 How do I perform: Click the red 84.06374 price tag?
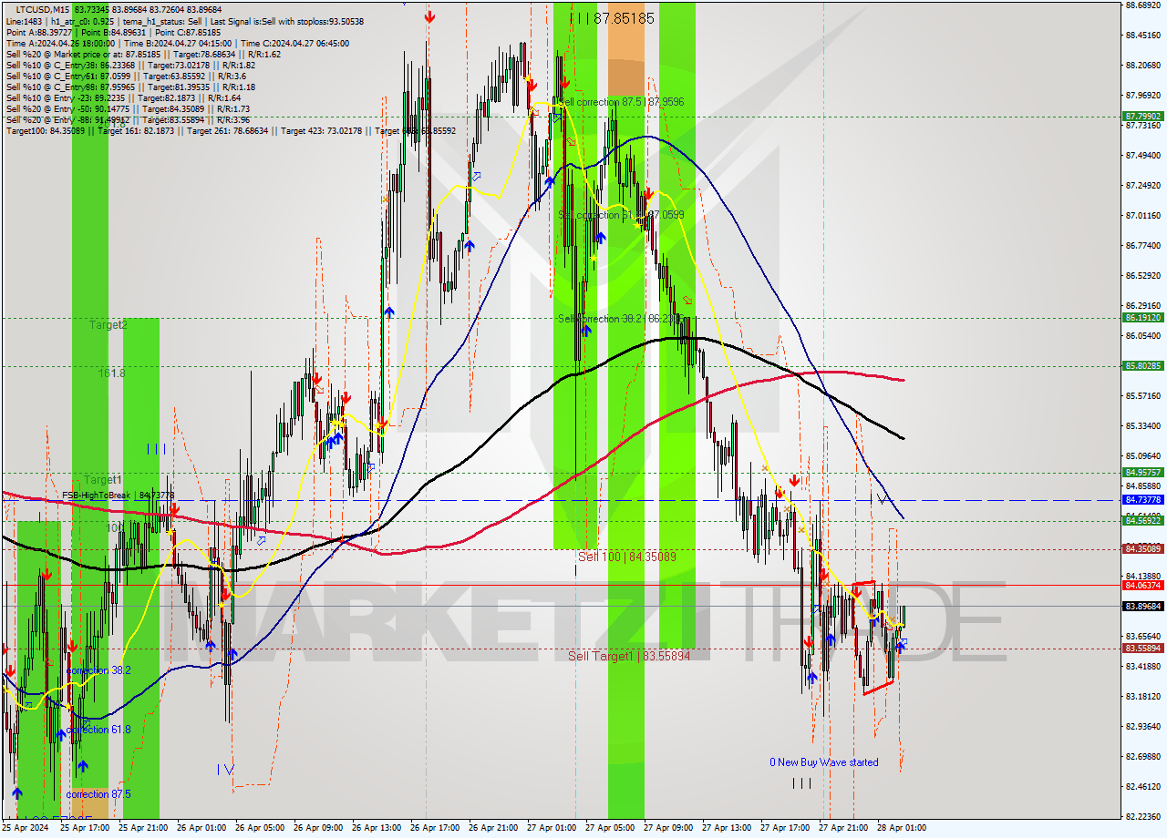[x=1143, y=586]
